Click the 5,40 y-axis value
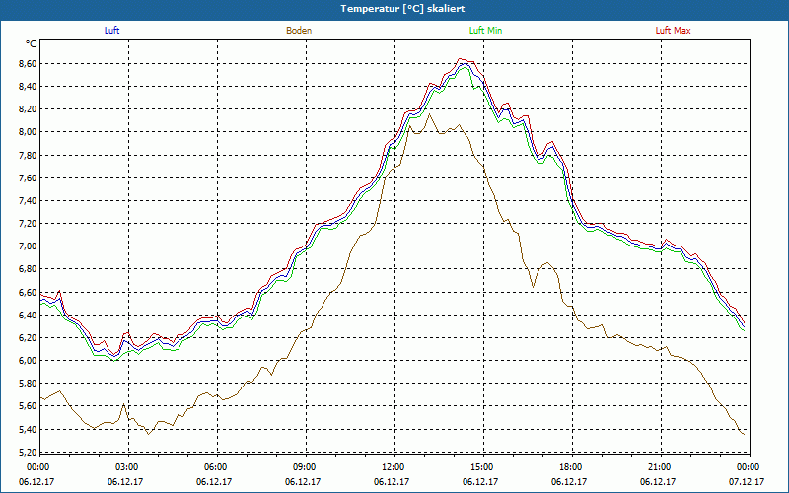The image size is (789, 493). [x=28, y=429]
